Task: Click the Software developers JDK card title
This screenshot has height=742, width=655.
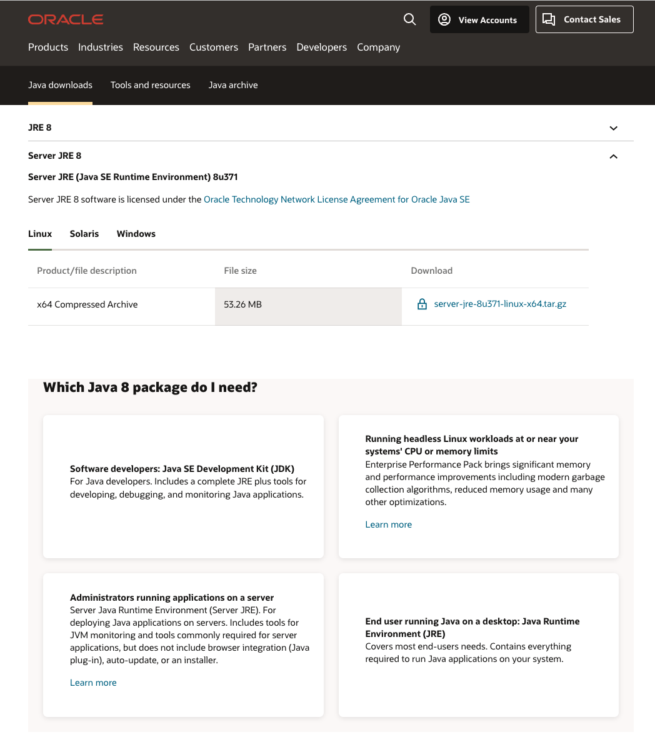Action: (182, 468)
